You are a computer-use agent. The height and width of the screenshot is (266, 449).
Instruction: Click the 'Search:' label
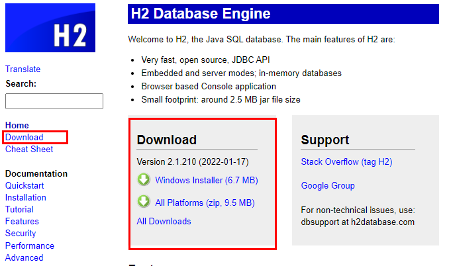pos(21,84)
